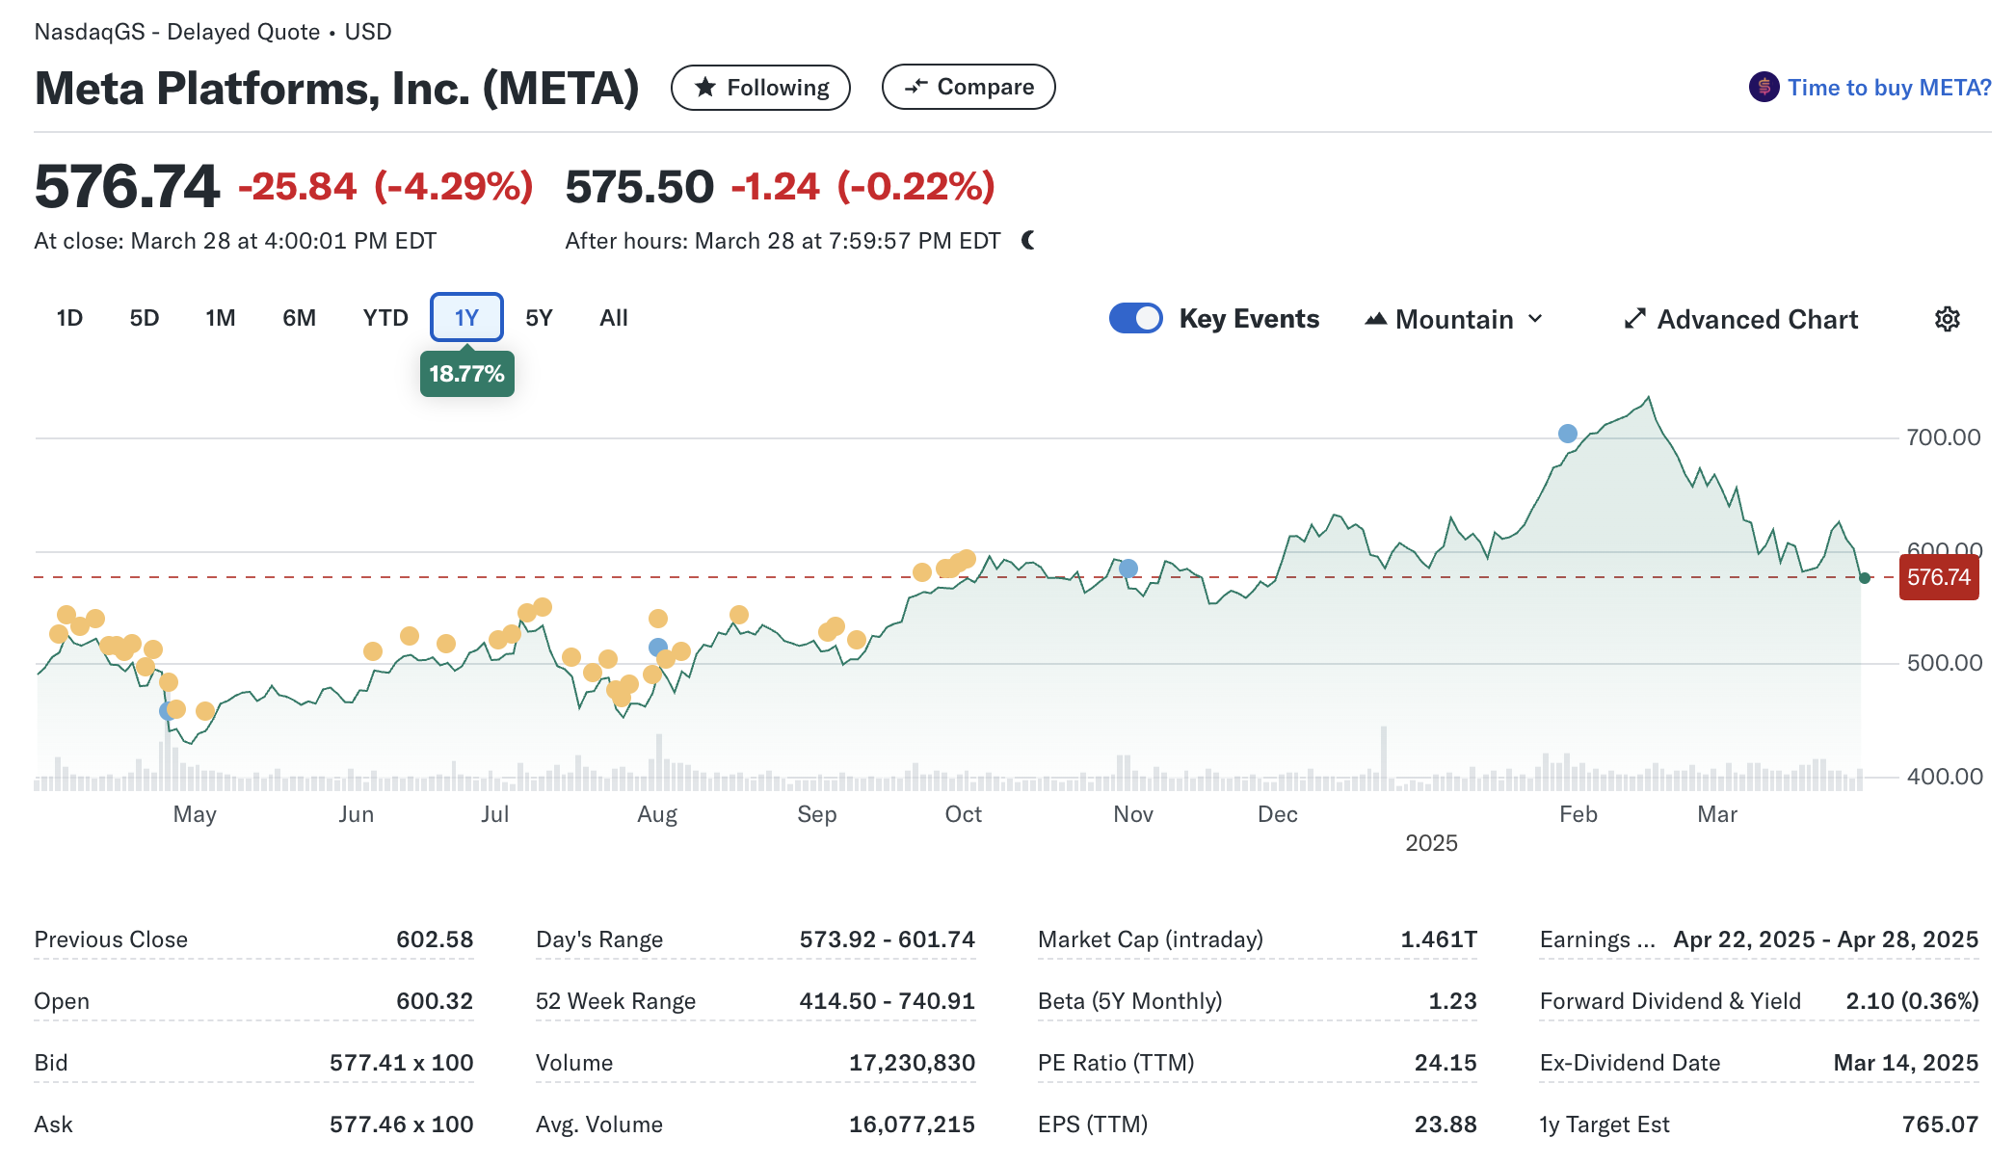The width and height of the screenshot is (2016, 1164).
Task: Open chart settings gear icon
Action: click(1947, 319)
